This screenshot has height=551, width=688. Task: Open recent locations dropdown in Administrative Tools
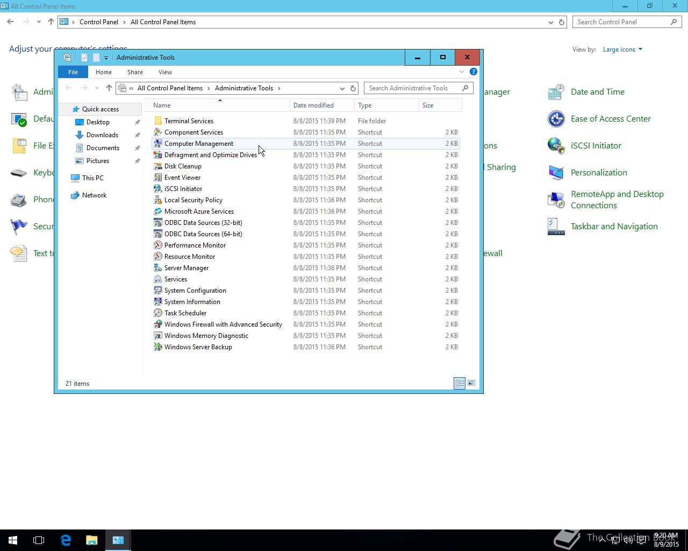97,88
